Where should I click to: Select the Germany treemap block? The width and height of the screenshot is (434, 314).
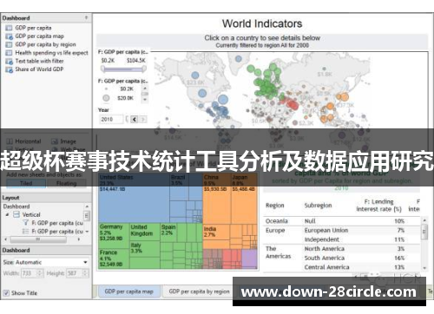pos(114,235)
